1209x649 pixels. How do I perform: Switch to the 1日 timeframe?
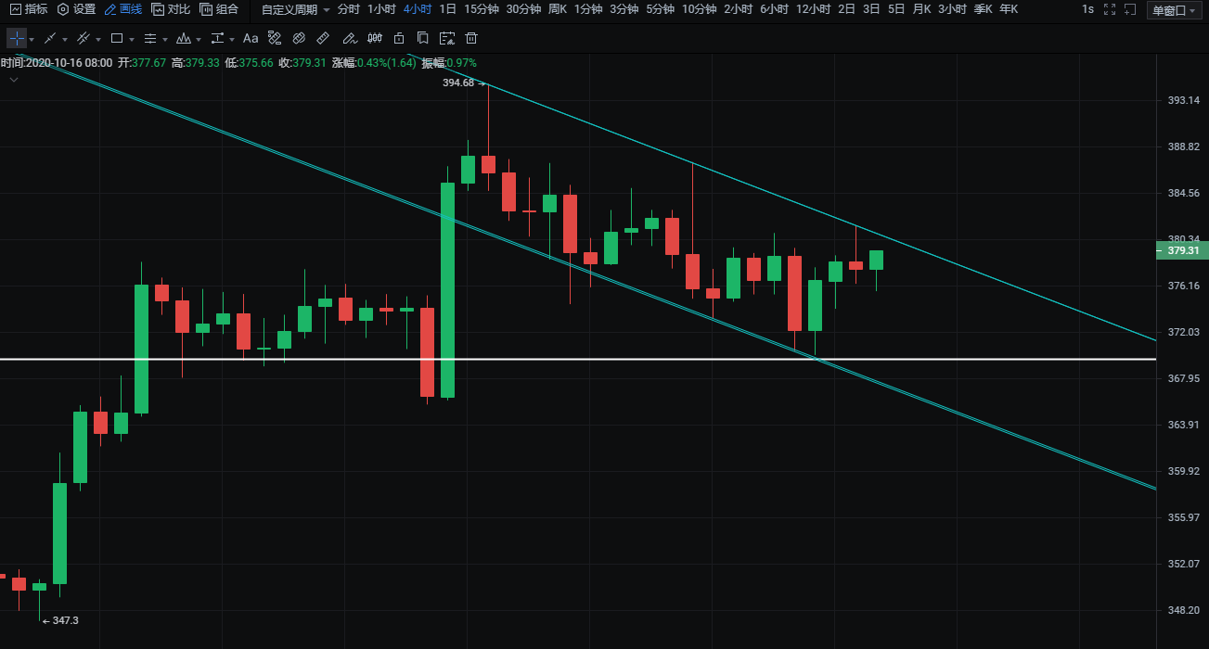pyautogui.click(x=447, y=9)
